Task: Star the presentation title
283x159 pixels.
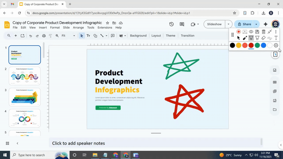Action: (108, 23)
